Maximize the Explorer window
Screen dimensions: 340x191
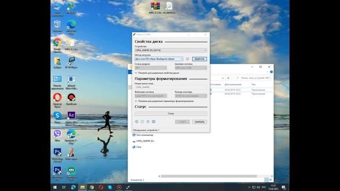click(260, 67)
